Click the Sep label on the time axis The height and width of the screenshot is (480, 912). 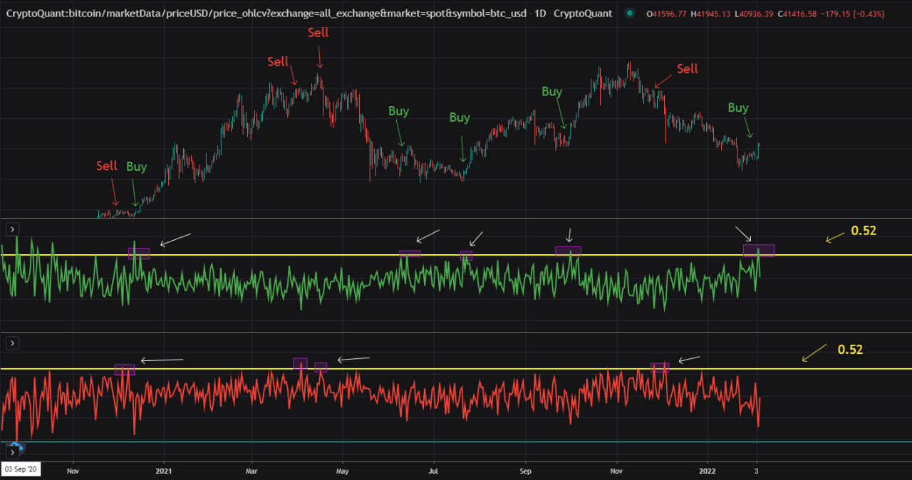[x=526, y=470]
